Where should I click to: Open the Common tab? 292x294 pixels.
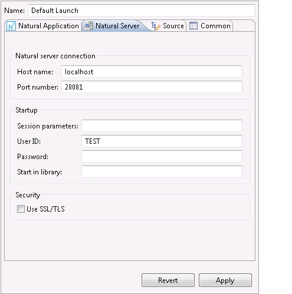[x=210, y=26]
